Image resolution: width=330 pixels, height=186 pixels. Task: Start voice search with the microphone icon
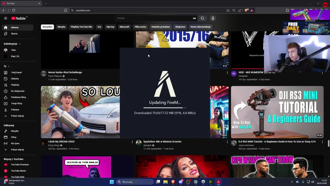click(213, 18)
